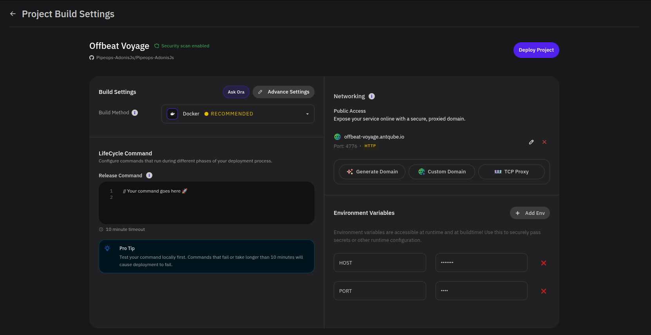Focus the Release Command editor

pos(206,203)
